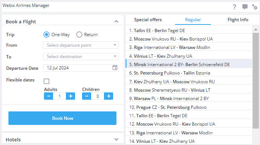260x145 pixels.
Task: Switch to the Special offers tab
Action: click(x=148, y=20)
